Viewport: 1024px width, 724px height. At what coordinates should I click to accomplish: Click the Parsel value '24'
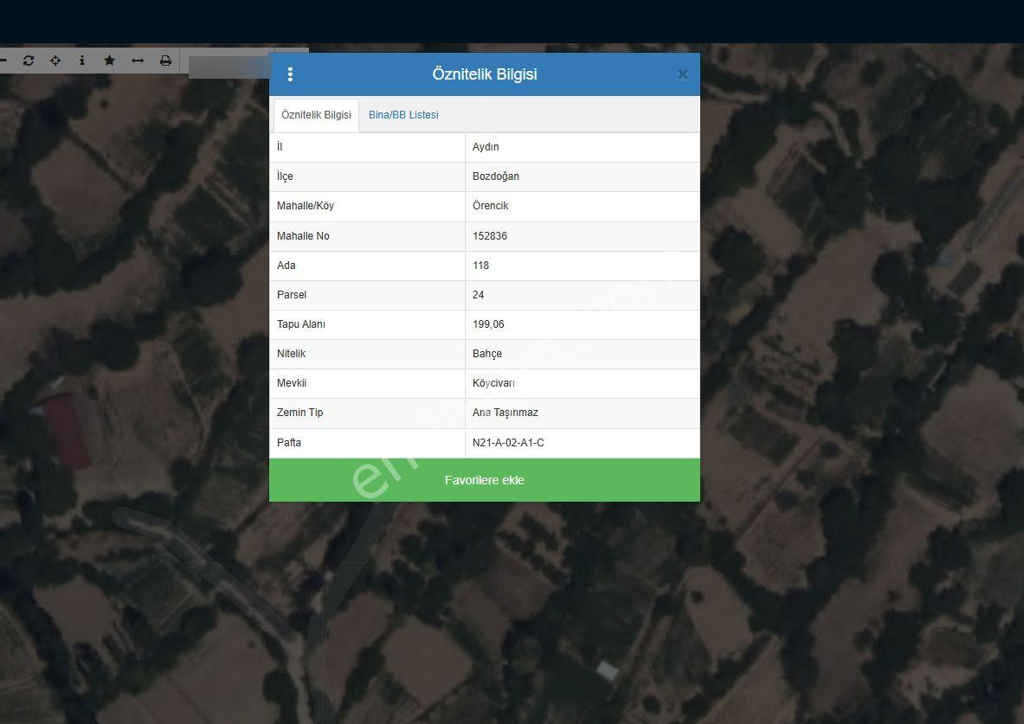pyautogui.click(x=478, y=294)
